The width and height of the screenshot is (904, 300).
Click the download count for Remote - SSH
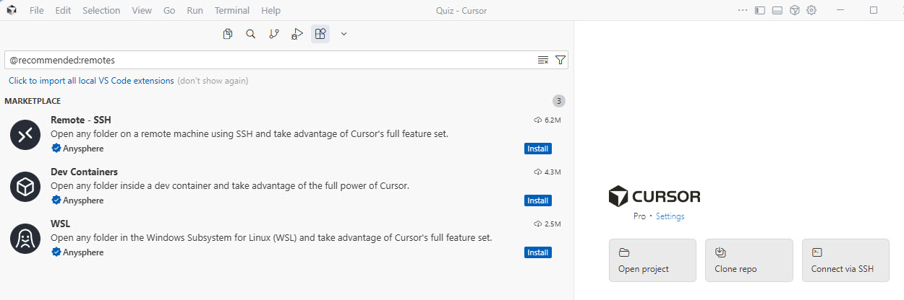[x=547, y=120]
